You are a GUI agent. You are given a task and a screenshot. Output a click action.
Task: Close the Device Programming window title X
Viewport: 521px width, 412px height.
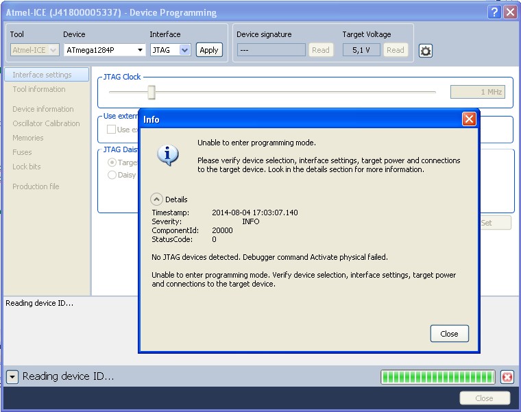[510, 12]
